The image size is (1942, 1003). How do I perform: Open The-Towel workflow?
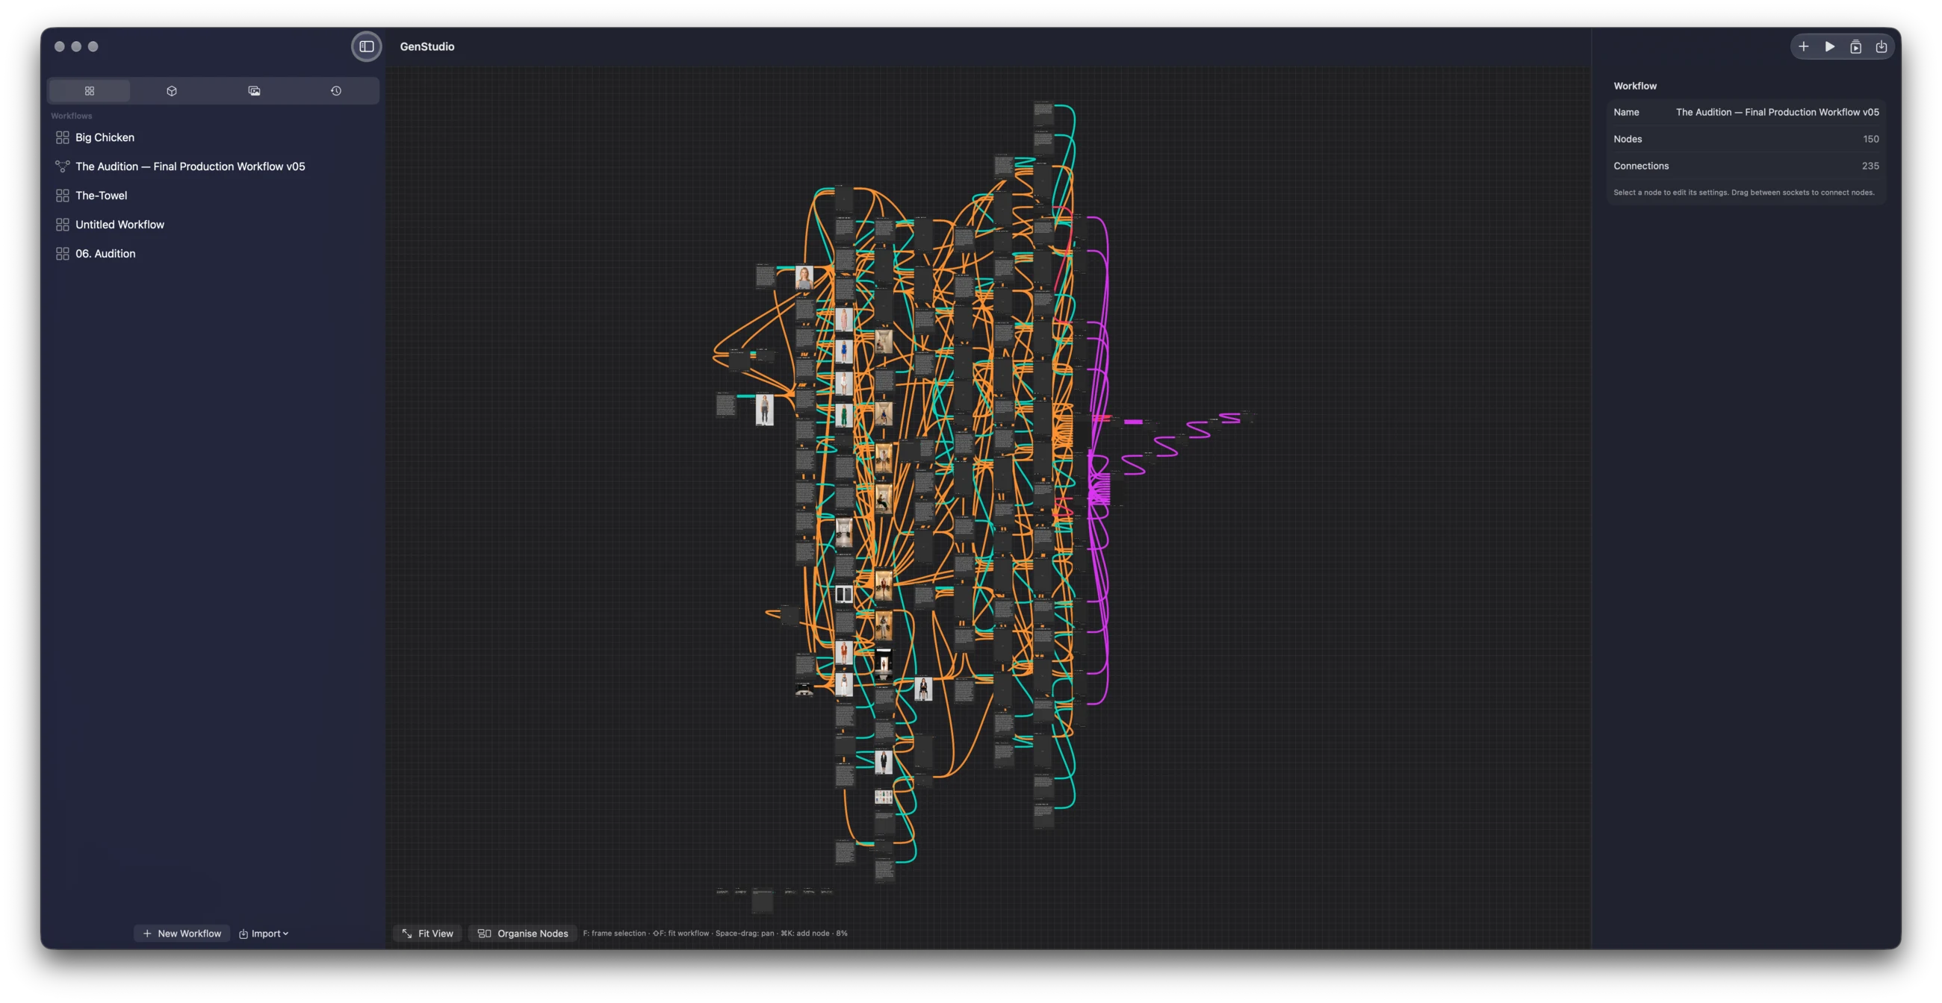tap(214, 196)
